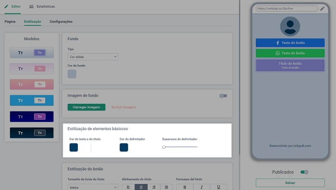Click the Estatísticas chart icon
This screenshot has height=190, width=336.
coord(31,7)
